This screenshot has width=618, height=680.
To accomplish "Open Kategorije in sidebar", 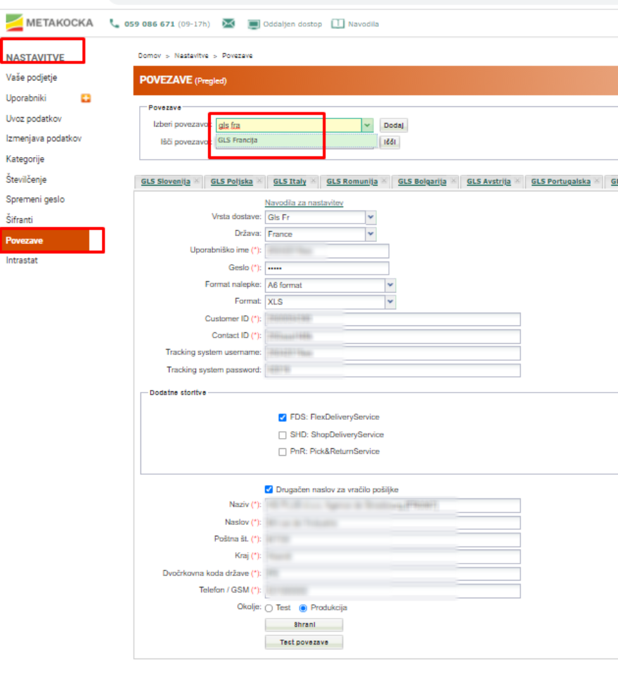I will [x=25, y=159].
